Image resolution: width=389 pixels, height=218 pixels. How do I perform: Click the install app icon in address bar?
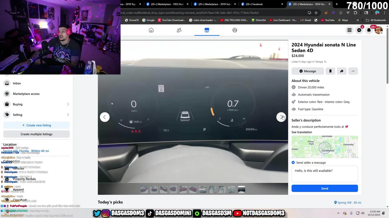(x=309, y=13)
